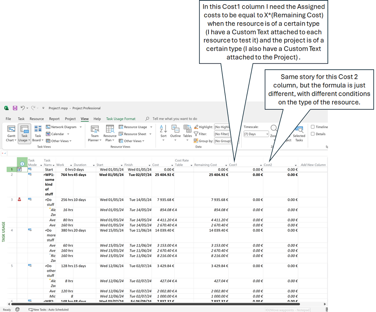Screen dimensions: 376x312
Task: Click the Tell me what you want search box
Action: pos(175,119)
